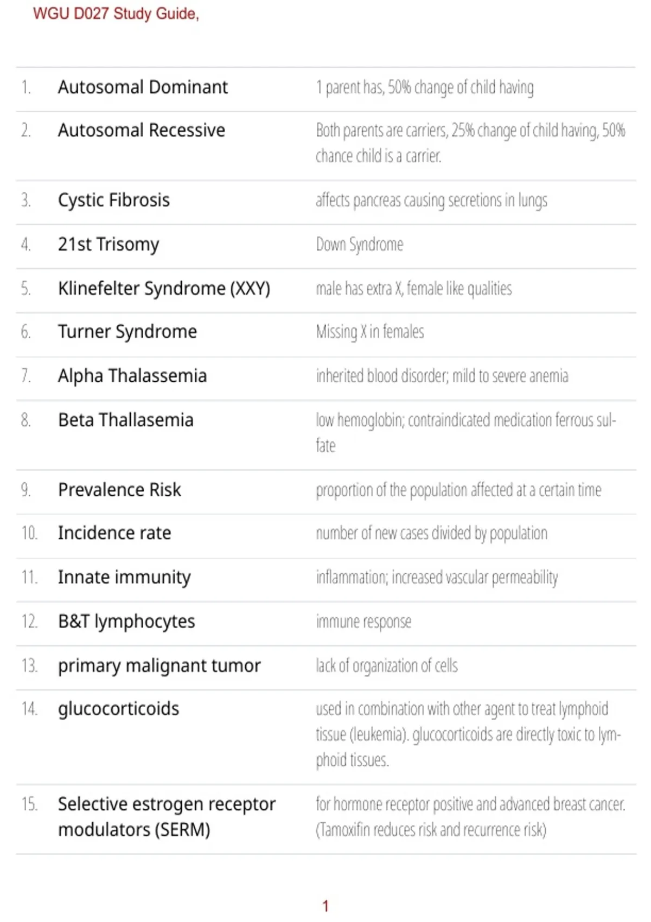
Task: Select the Autosomal Dominant term
Action: (143, 87)
